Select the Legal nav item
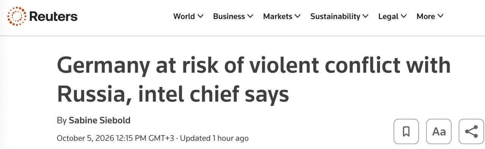The height and width of the screenshot is (149, 485). click(x=388, y=16)
